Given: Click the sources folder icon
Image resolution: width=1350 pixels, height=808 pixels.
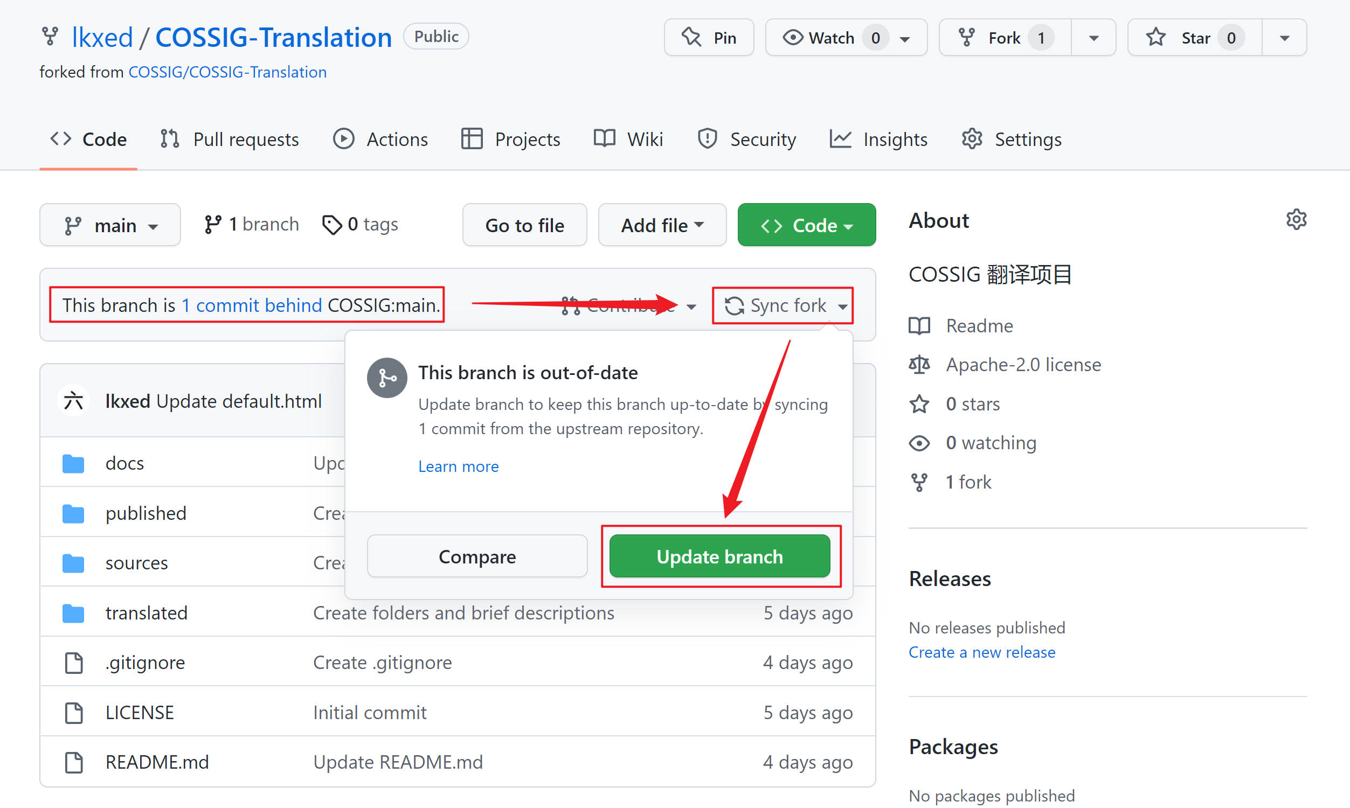Looking at the screenshot, I should pyautogui.click(x=73, y=563).
